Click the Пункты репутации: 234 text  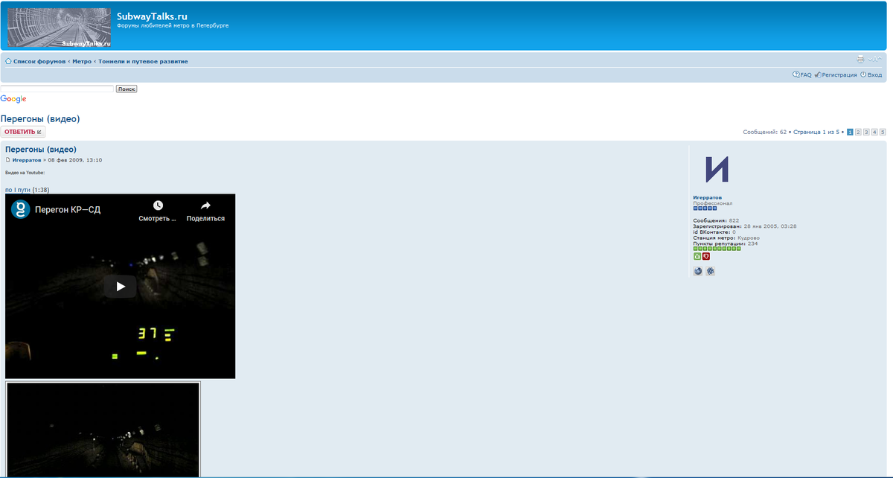(726, 243)
